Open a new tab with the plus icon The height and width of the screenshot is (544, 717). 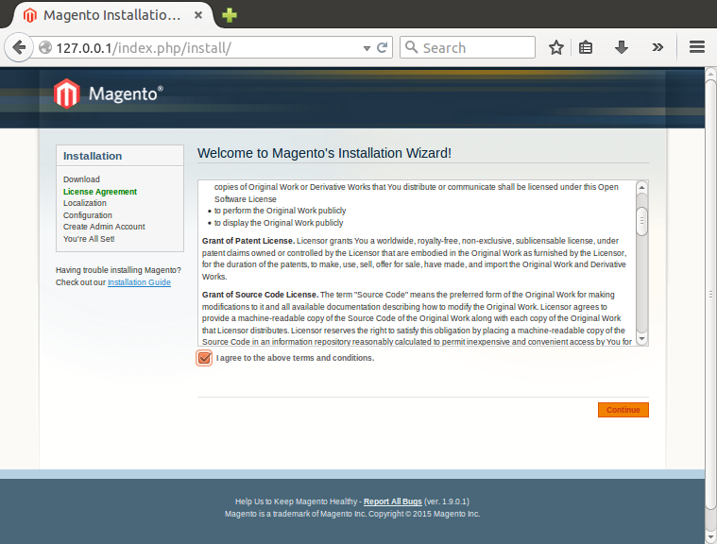pos(230,15)
